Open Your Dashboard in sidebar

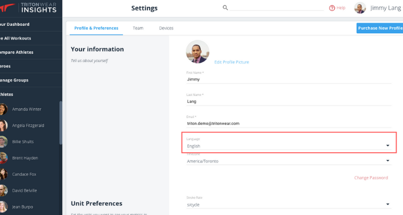pos(31,24)
